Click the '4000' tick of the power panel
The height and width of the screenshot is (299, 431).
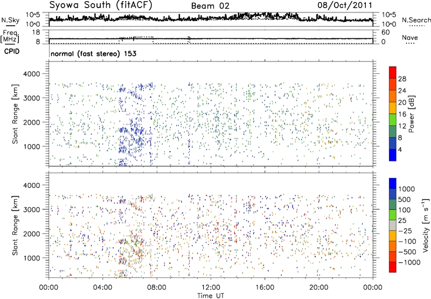click(x=31, y=74)
